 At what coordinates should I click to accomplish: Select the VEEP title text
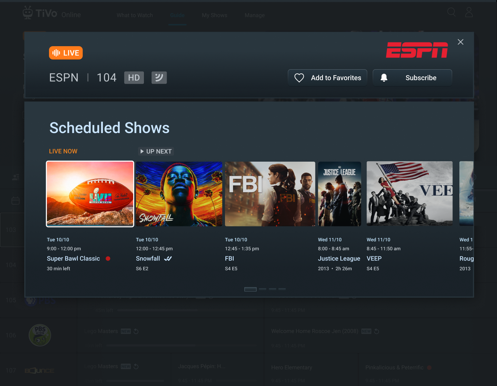click(x=374, y=258)
